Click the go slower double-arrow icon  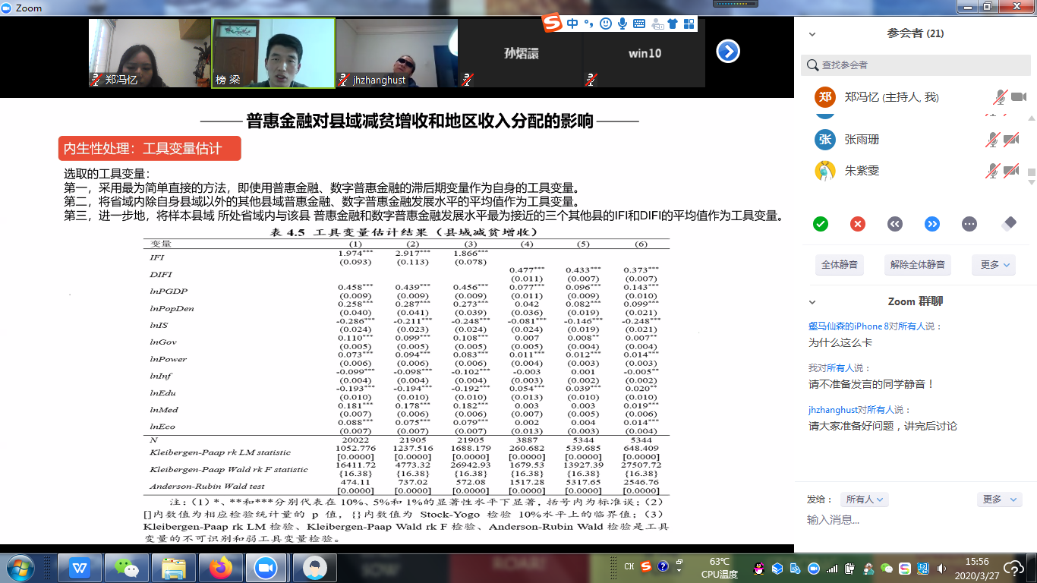pos(895,224)
